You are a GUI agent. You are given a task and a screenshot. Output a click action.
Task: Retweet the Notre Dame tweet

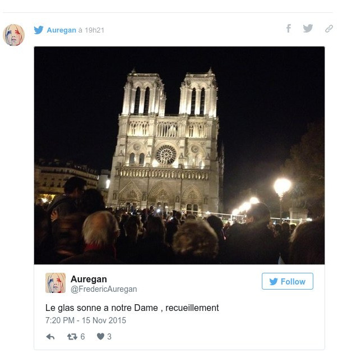[x=72, y=337]
